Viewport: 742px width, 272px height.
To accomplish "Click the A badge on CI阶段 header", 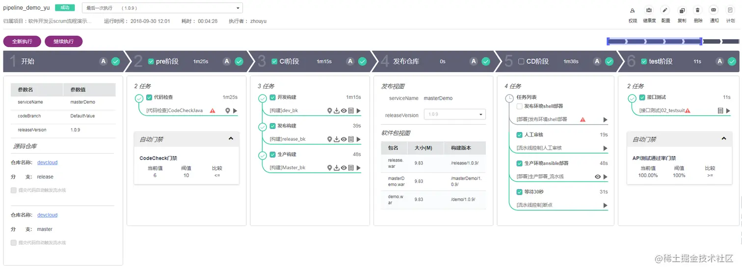I will [x=350, y=61].
